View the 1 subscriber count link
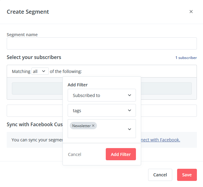The height and width of the screenshot is (187, 203). pos(186,57)
